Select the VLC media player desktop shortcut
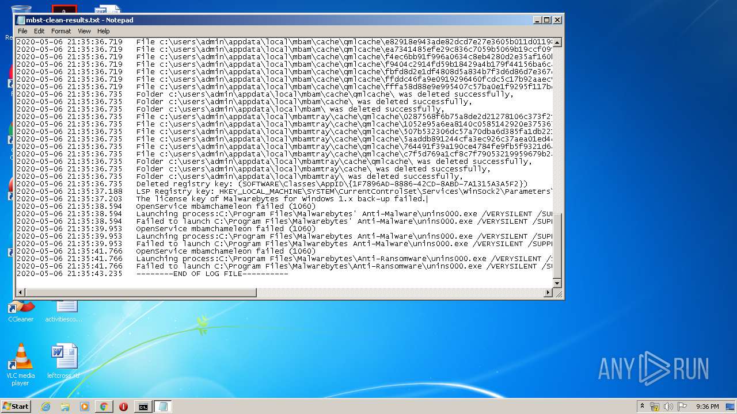The image size is (737, 414). [x=21, y=365]
